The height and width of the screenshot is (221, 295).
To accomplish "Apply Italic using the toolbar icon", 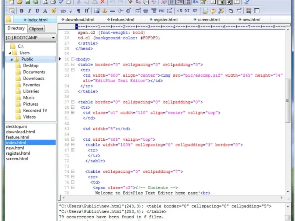I will pyautogui.click(x=29, y=11).
